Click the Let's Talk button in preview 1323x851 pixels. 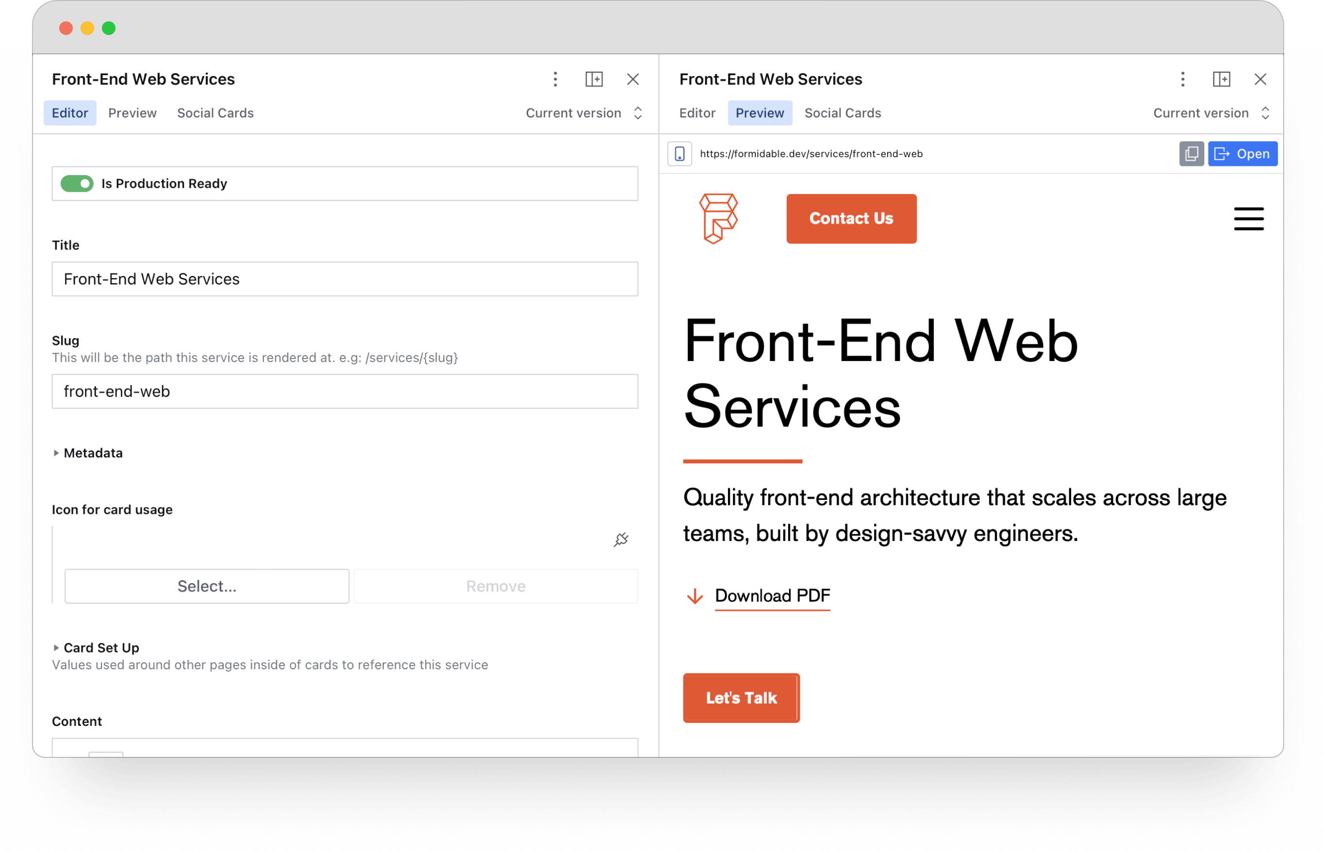pyautogui.click(x=742, y=698)
